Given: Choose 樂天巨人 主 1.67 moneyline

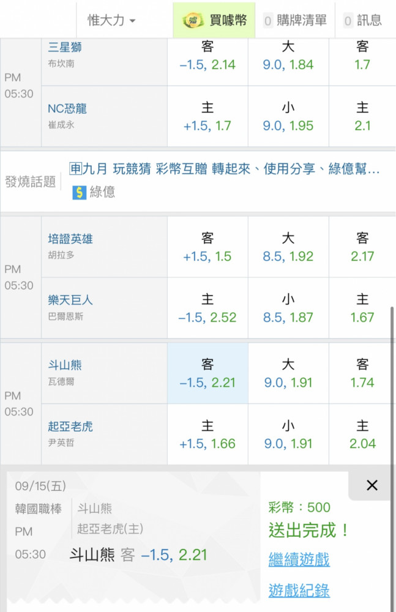Looking at the screenshot, I should (362, 308).
